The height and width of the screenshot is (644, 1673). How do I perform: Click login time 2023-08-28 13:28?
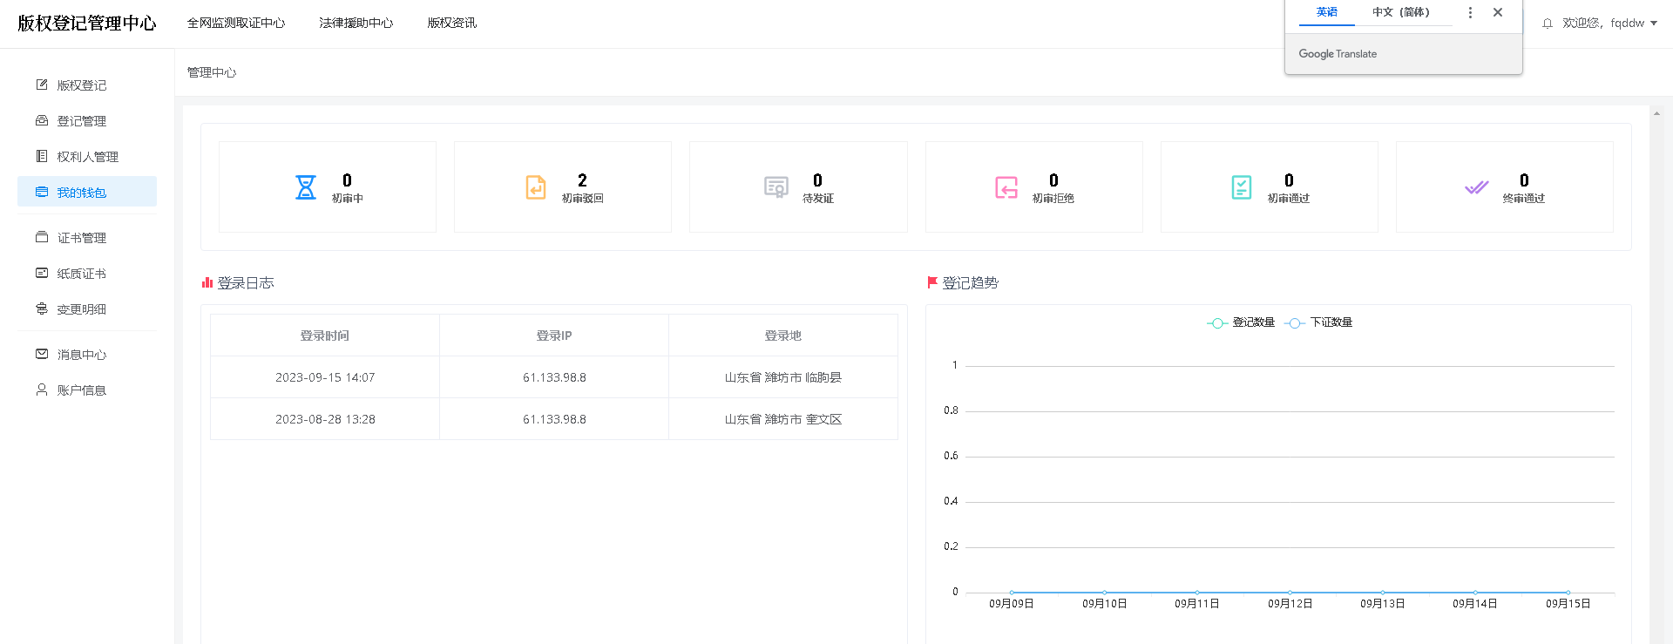tap(325, 419)
